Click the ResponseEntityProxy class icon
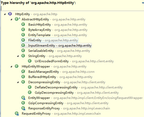 point(23,108)
